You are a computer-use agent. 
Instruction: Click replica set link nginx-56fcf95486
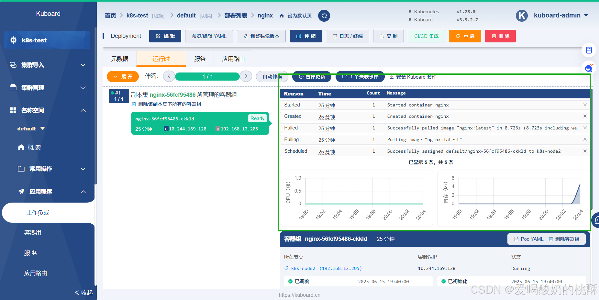point(172,95)
